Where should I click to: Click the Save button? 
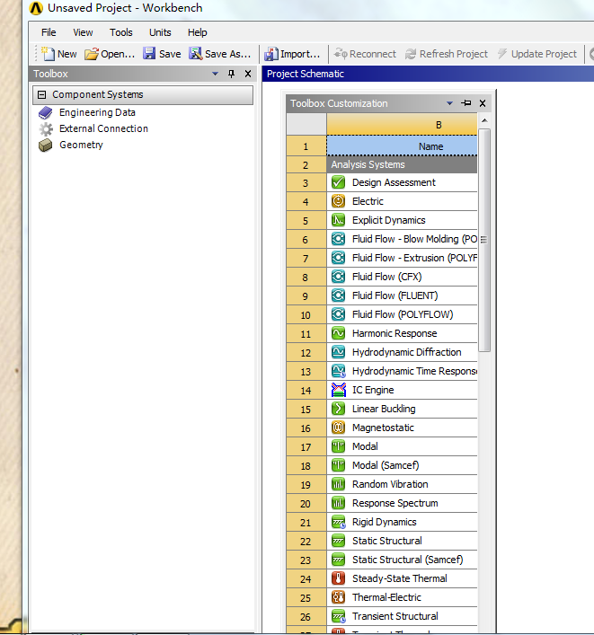tap(162, 54)
